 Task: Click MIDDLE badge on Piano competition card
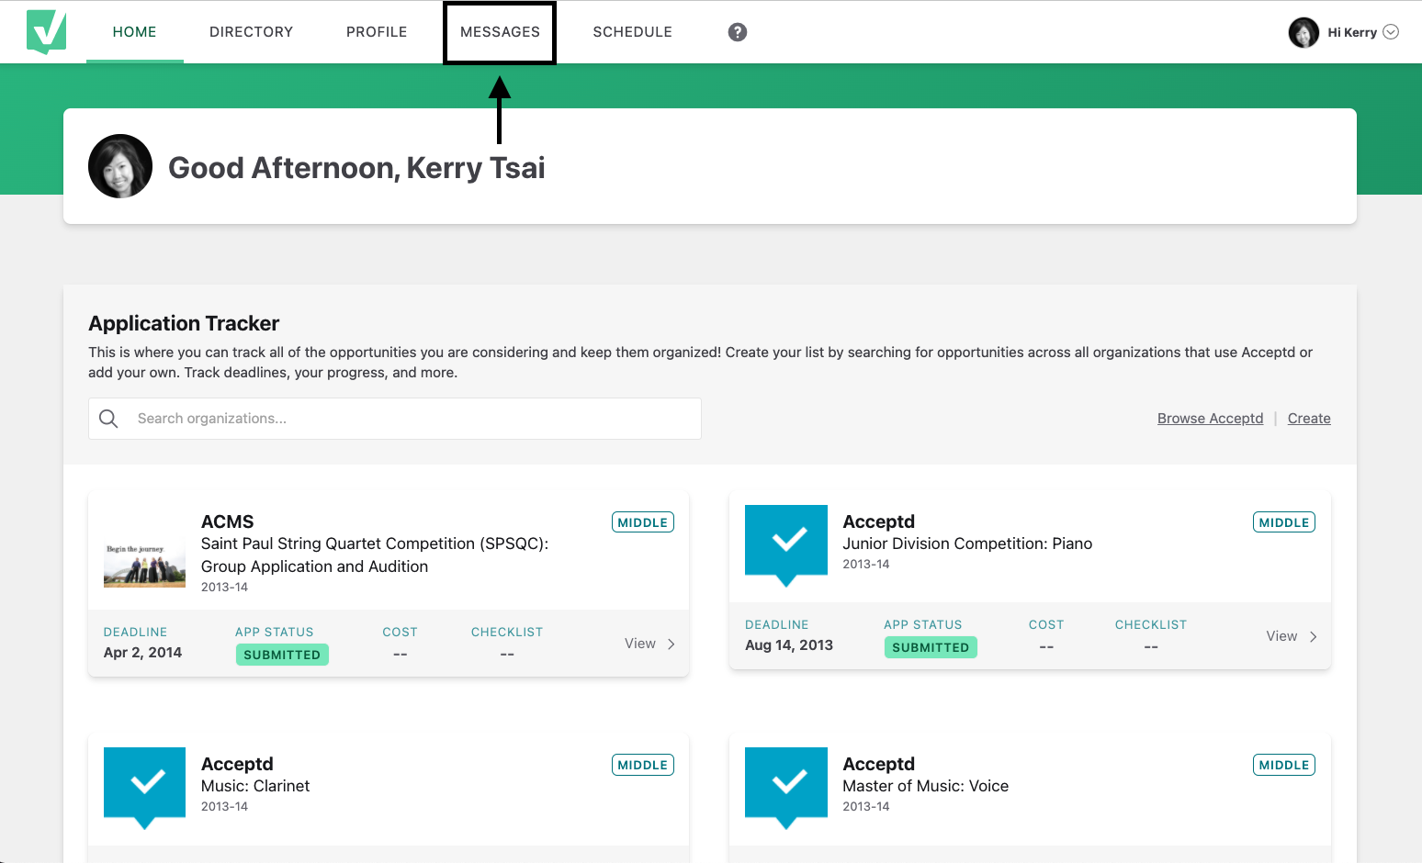[x=1284, y=522]
